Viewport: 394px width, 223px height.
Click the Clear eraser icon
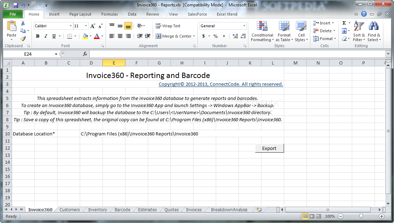click(x=344, y=39)
